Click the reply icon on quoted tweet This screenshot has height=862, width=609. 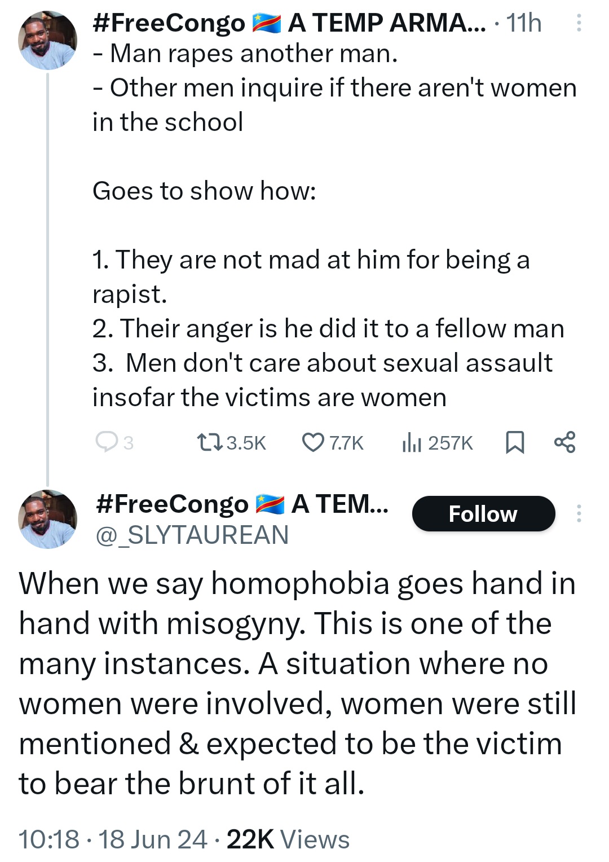[x=105, y=442]
